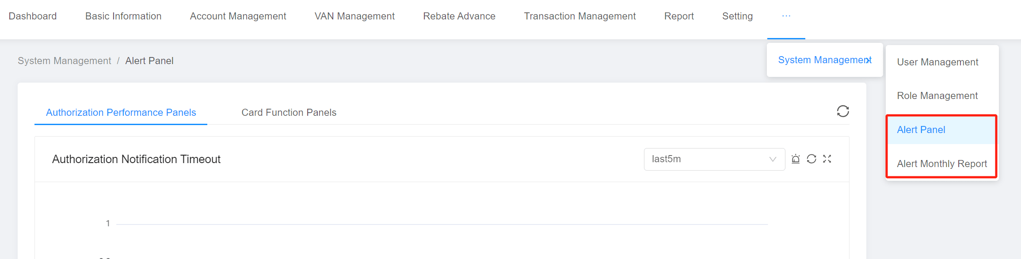Viewport: 1021px width, 259px height.
Task: Expand the timeout panel to fullscreen
Action: [x=827, y=159]
